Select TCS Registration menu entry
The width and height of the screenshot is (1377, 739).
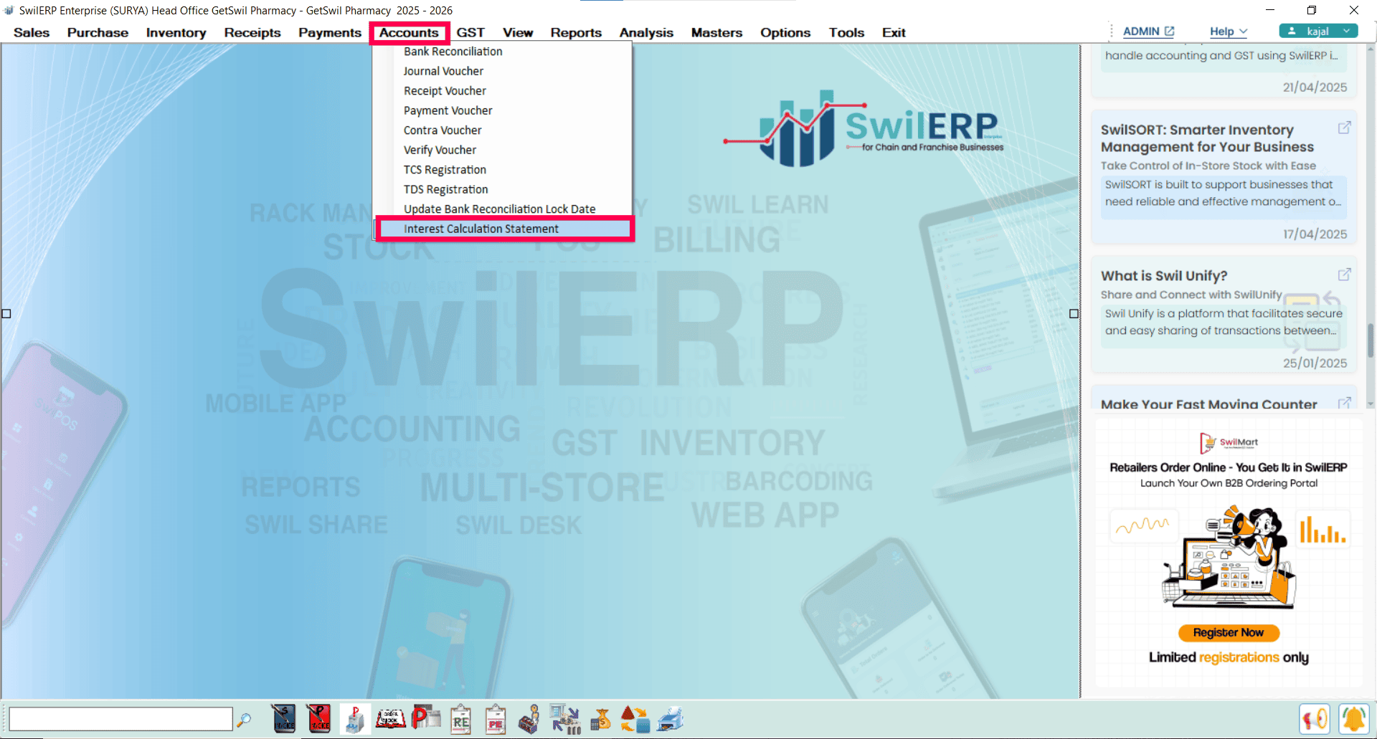pos(502,170)
